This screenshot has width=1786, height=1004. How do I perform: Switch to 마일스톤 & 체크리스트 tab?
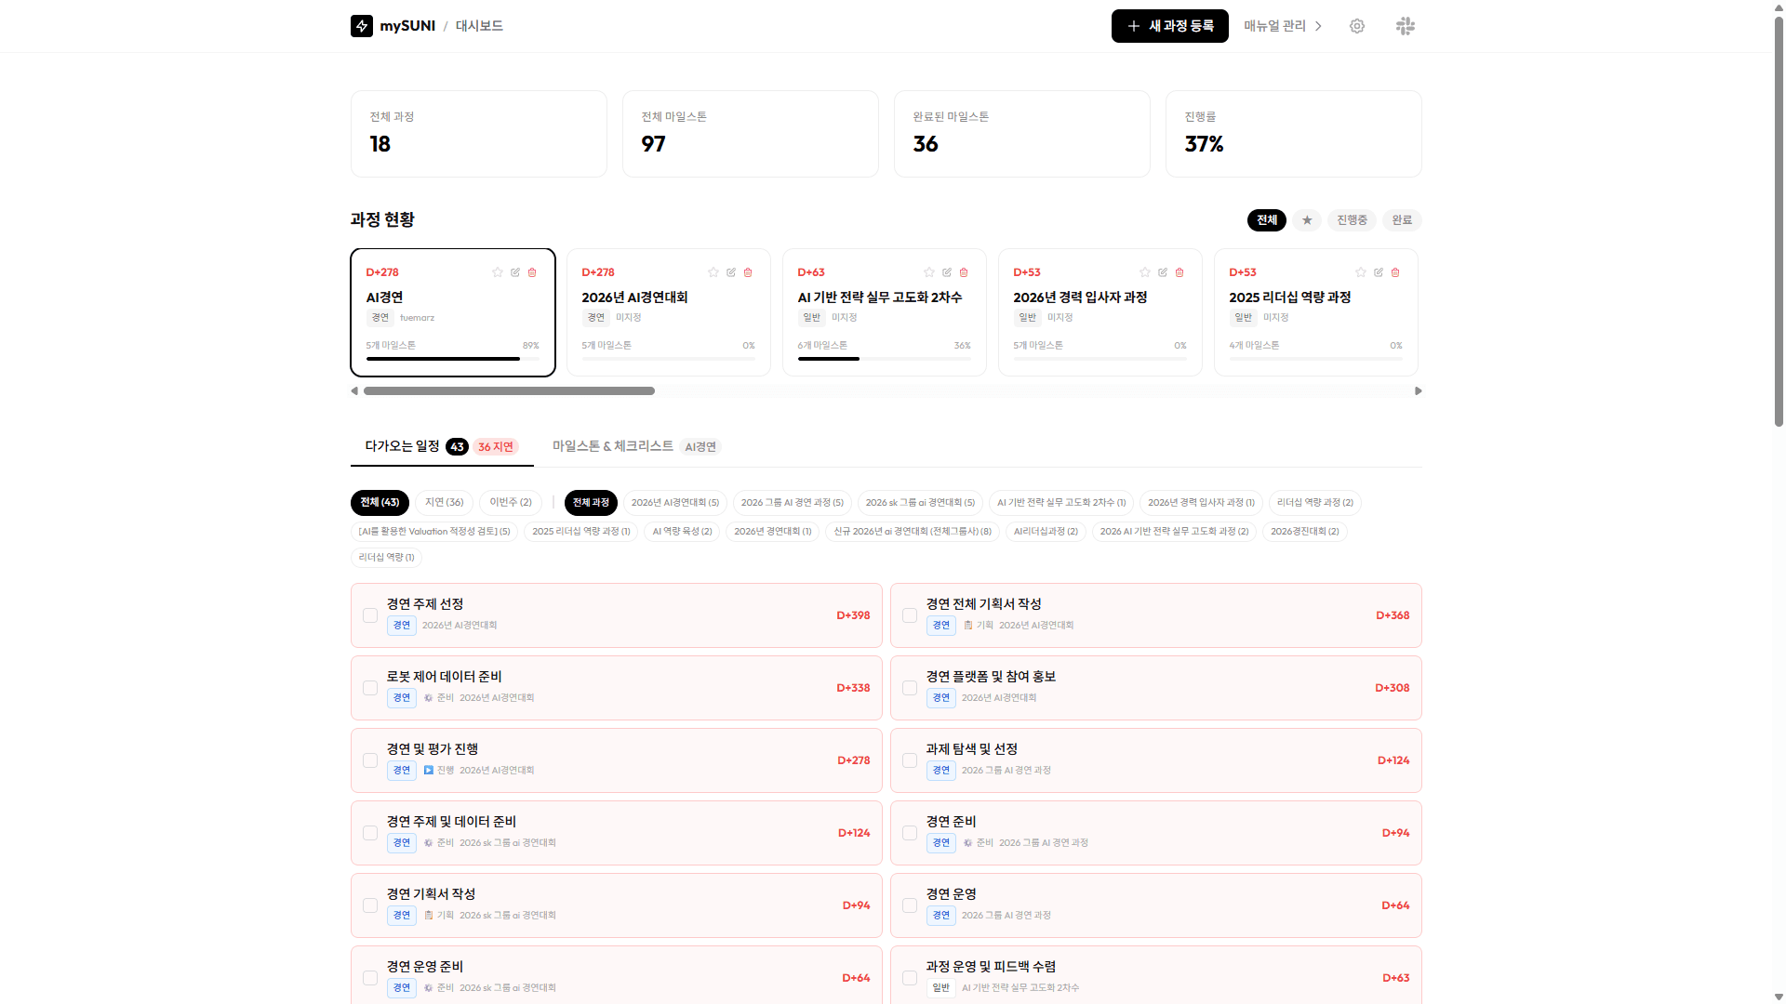[636, 446]
